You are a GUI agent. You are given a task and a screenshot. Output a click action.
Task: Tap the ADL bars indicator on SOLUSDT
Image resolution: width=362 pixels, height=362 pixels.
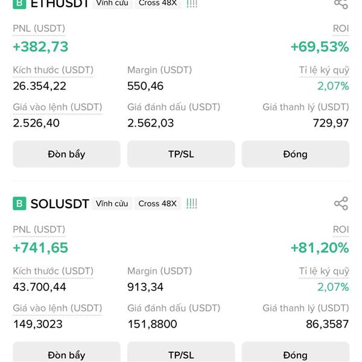(192, 203)
